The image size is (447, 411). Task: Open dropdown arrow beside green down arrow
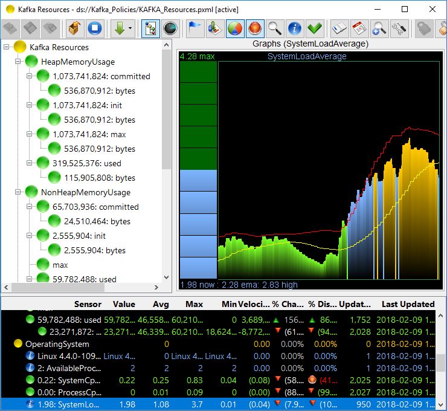[x=130, y=28]
